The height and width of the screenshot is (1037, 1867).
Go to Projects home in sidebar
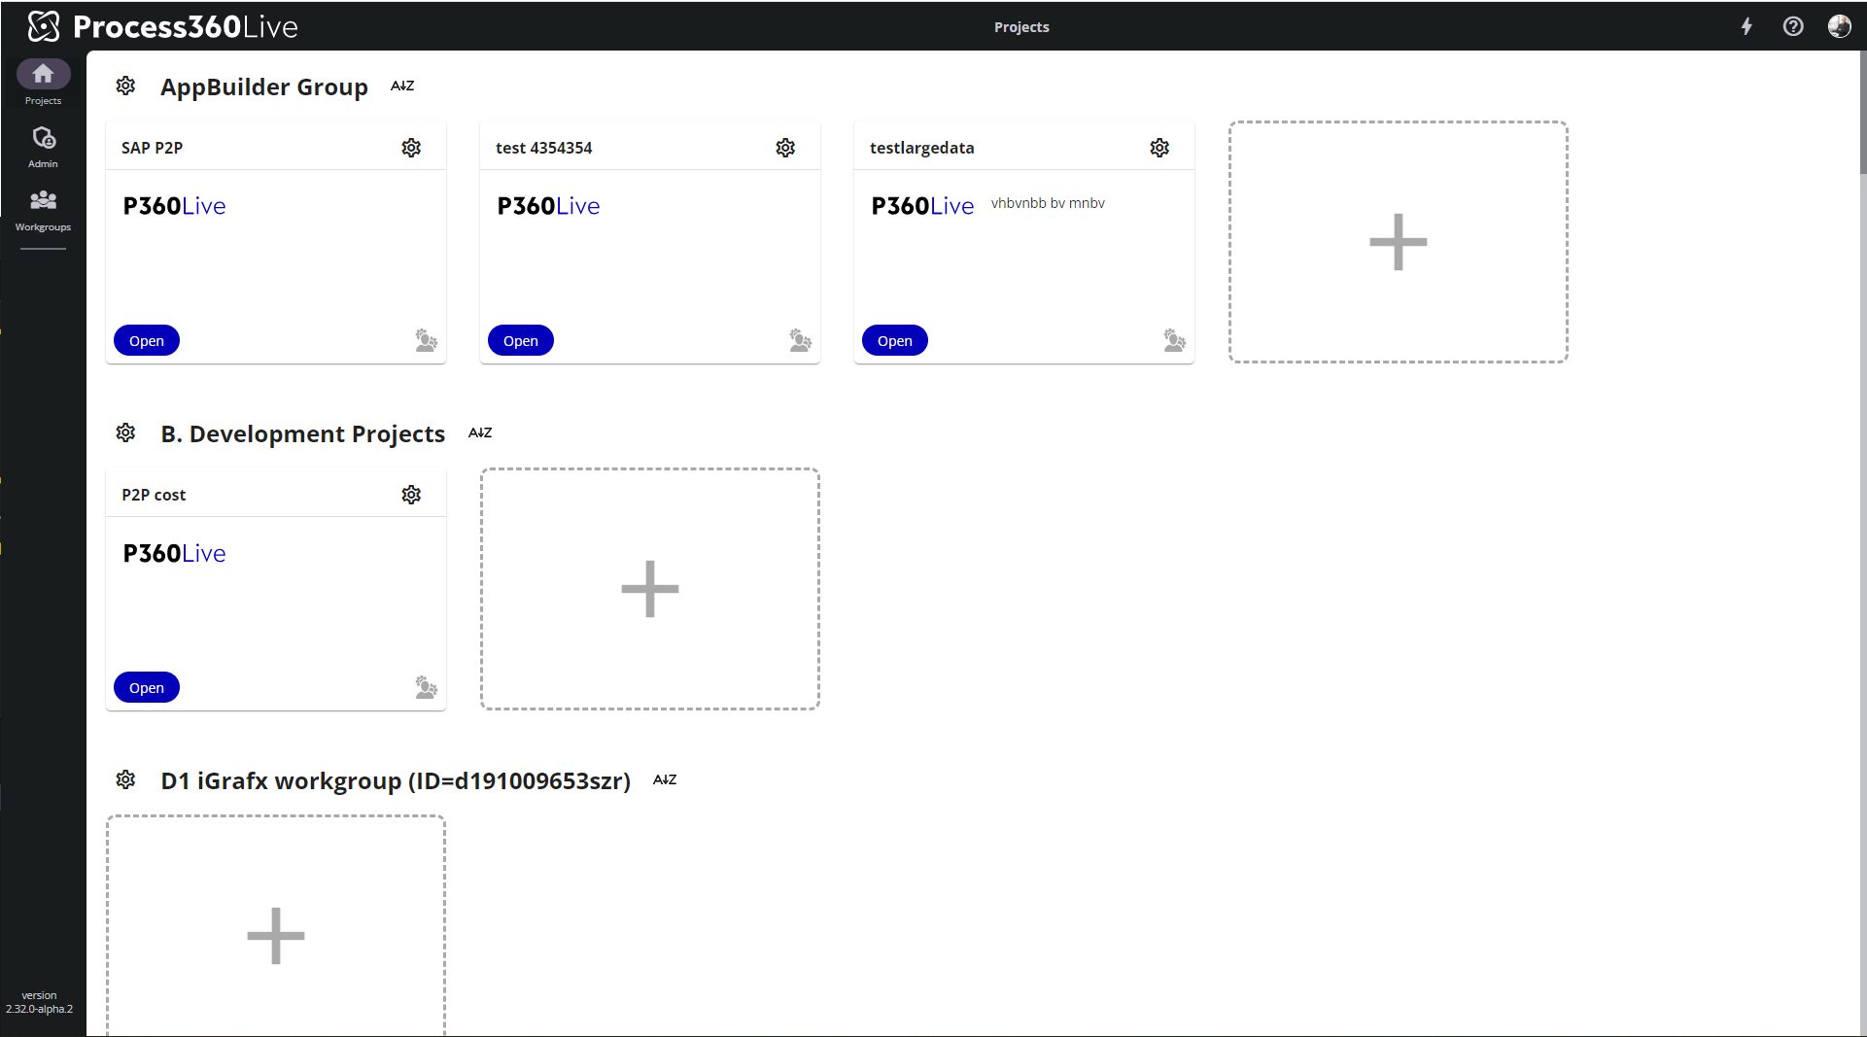point(43,83)
